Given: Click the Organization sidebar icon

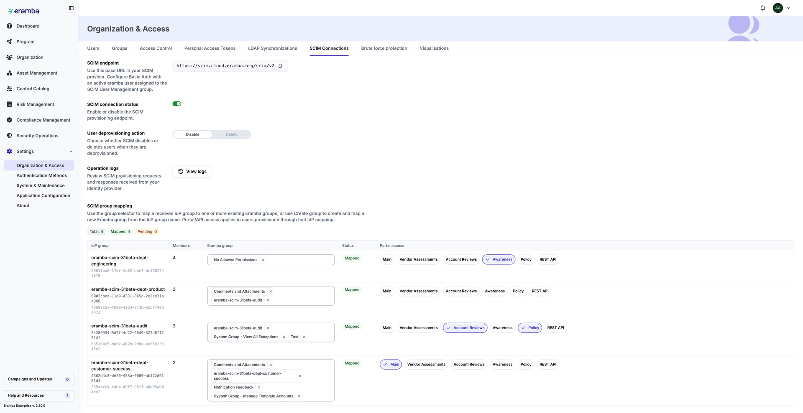Looking at the screenshot, I should pos(9,57).
